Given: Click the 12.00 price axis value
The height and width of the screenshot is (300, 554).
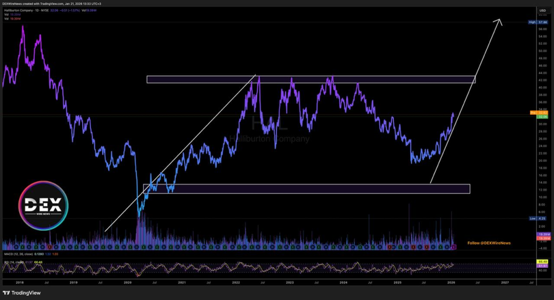Looking at the screenshot, I should [x=542, y=190].
